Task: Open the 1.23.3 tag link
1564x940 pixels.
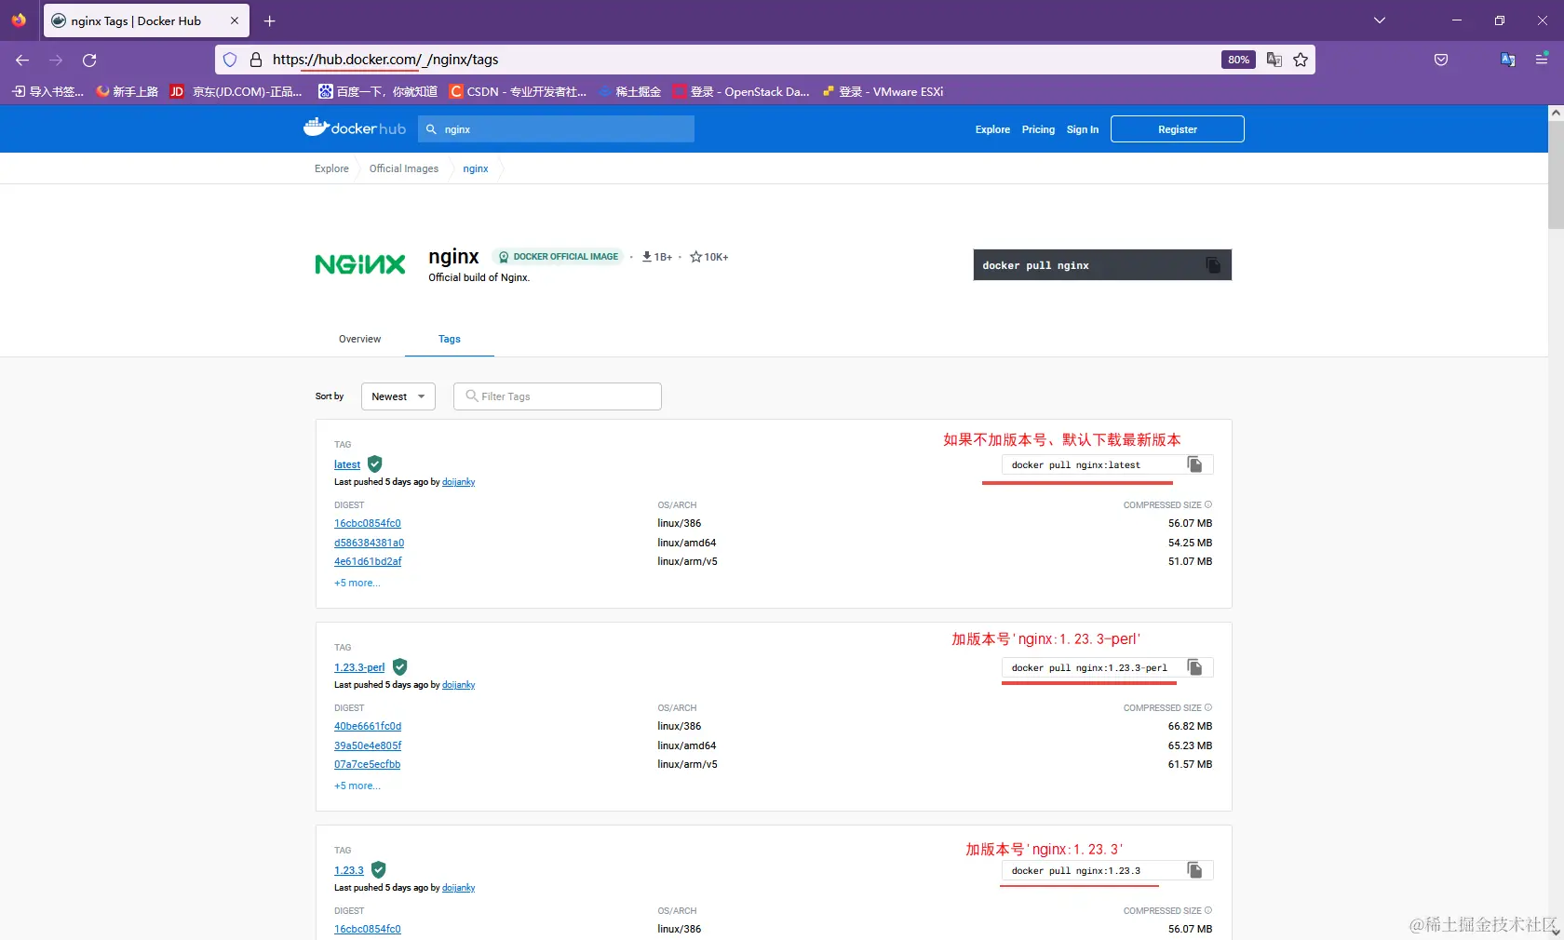Action: 349,870
